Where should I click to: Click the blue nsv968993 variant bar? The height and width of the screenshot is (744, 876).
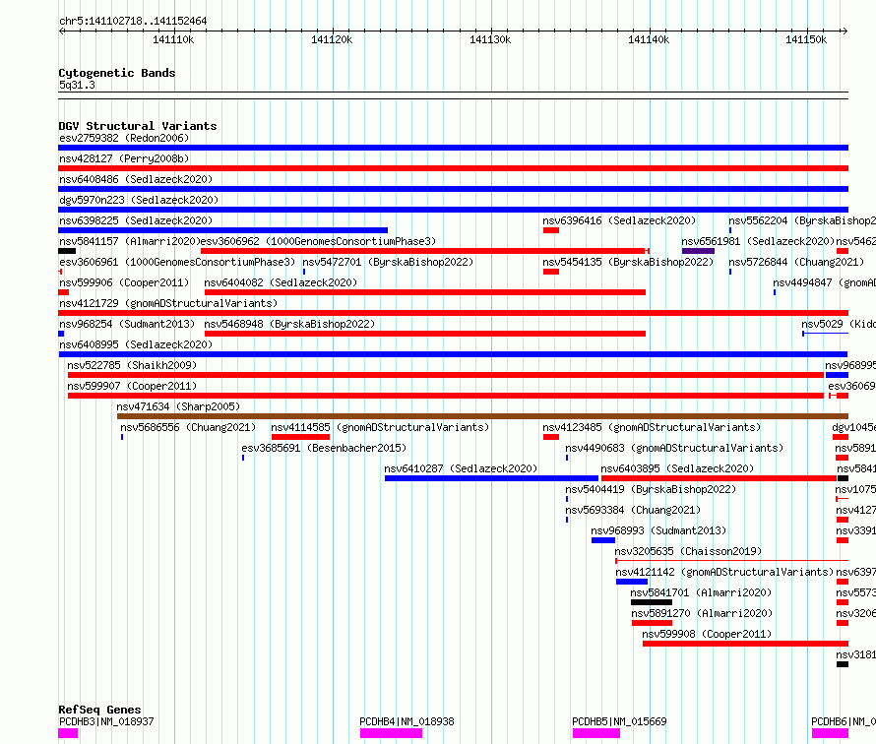[x=603, y=540]
